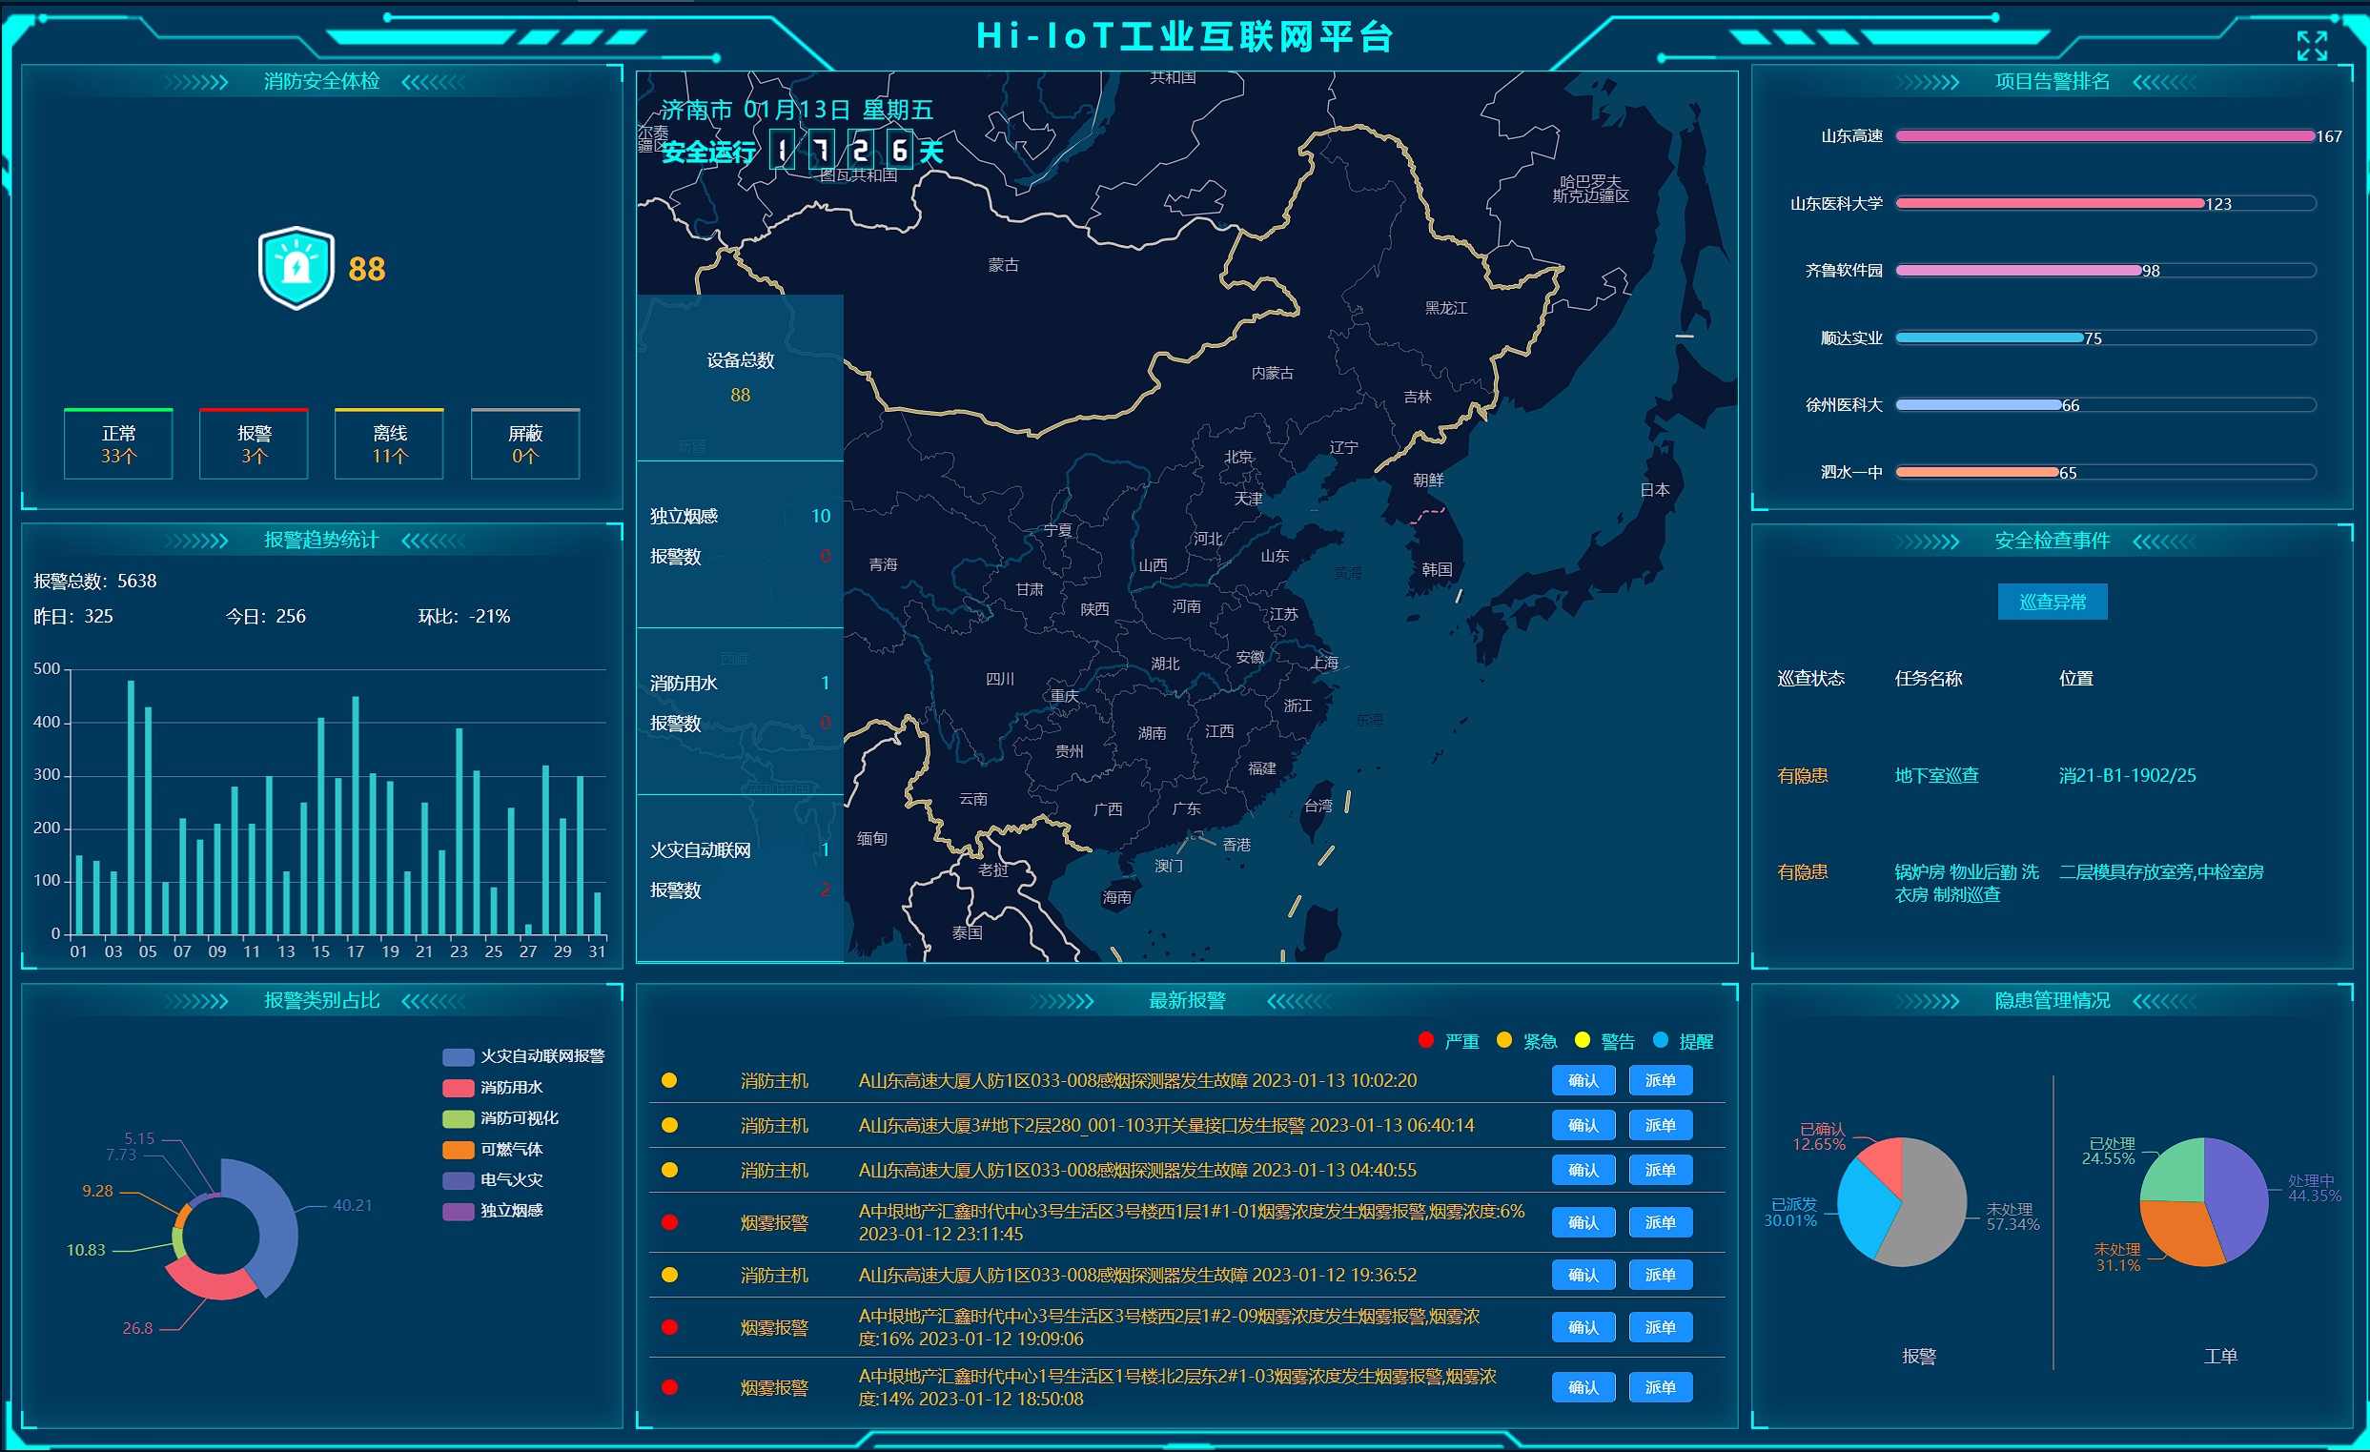The image size is (2370, 1452).
Task: Click yellow status dot of 10:02:20 alarm
Action: click(669, 1080)
